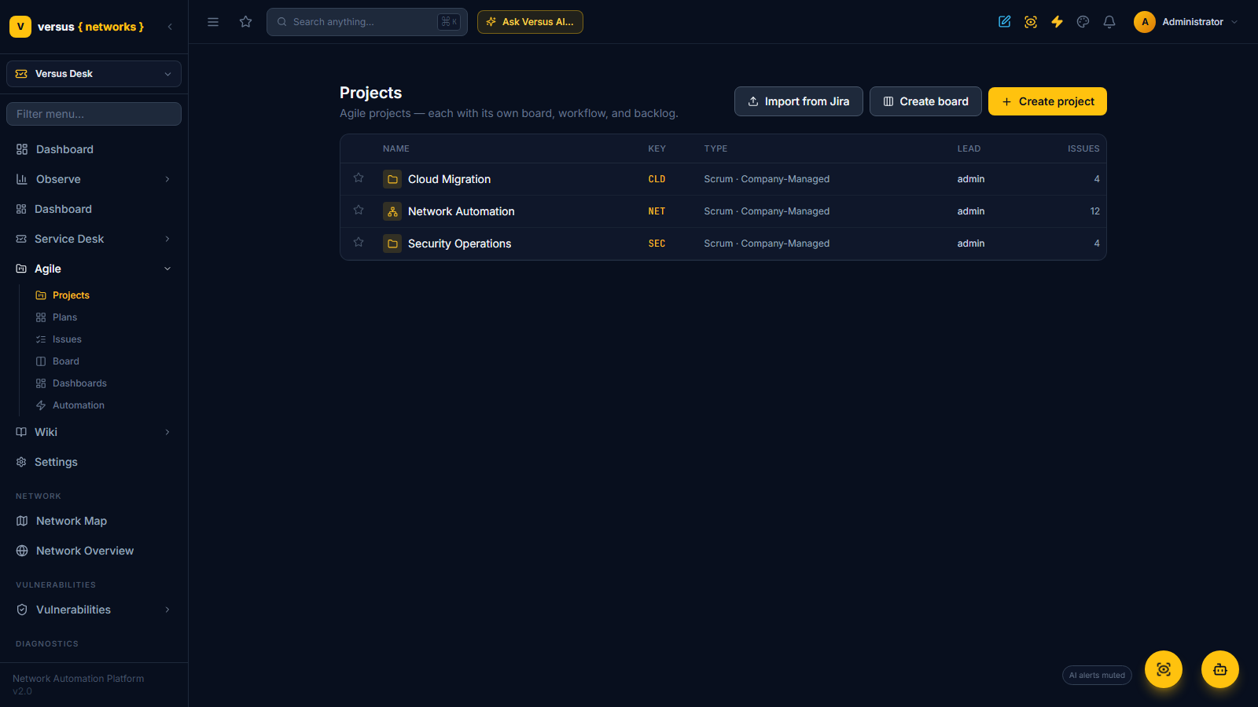Open the notifications bell

coord(1109,22)
